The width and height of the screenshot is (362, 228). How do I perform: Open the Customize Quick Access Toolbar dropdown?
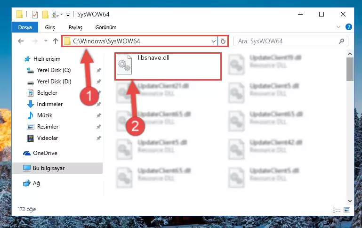pyautogui.click(x=68, y=15)
